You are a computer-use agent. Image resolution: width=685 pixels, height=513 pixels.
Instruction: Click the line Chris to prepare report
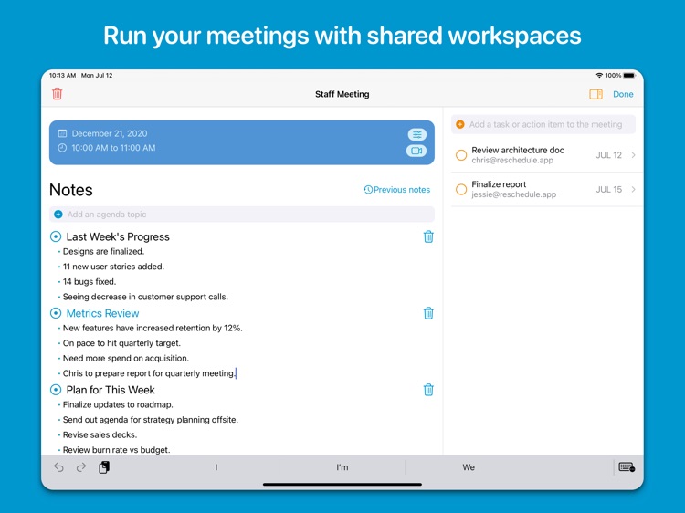(x=149, y=373)
